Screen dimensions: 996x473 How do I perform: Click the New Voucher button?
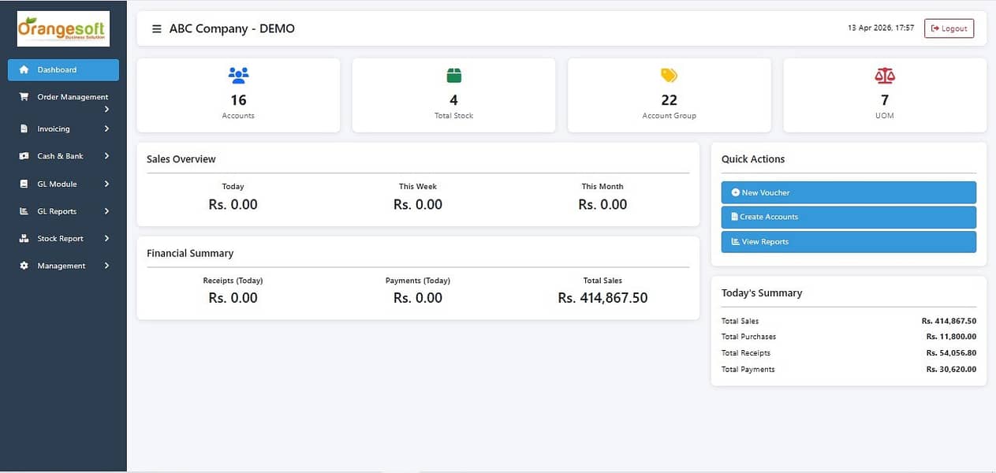pos(849,192)
